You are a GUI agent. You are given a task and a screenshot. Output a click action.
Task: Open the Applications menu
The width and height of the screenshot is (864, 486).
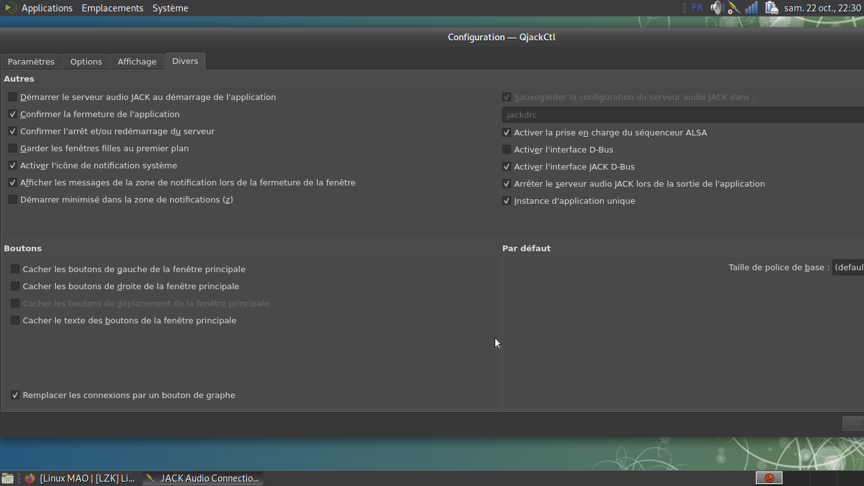47,8
